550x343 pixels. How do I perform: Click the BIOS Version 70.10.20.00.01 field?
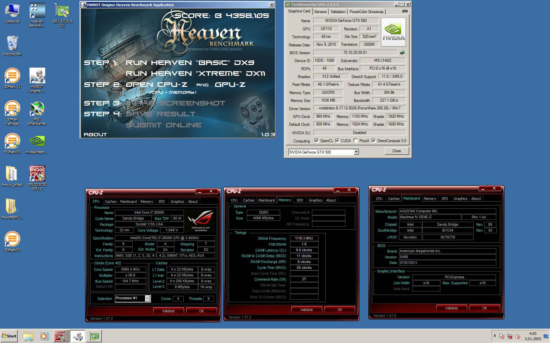355,53
